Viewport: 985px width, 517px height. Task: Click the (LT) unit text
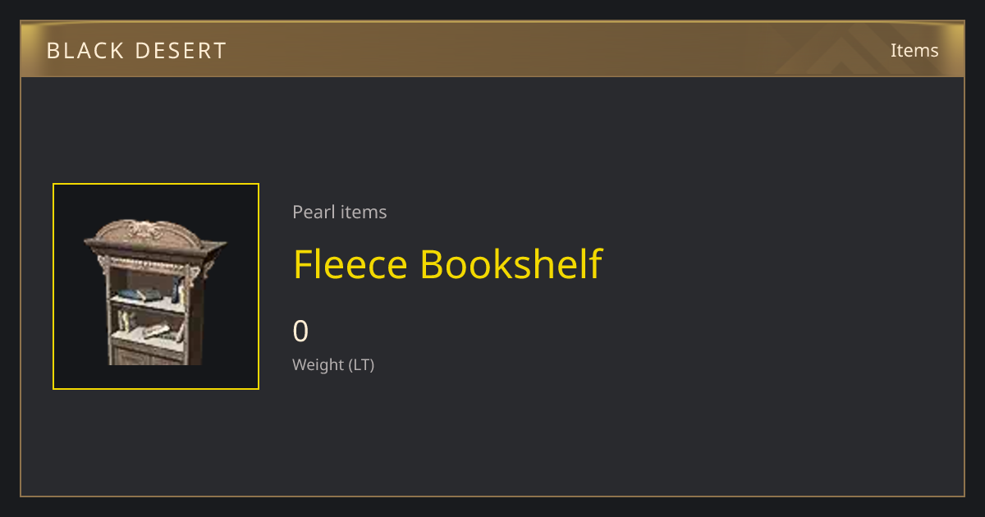(x=362, y=364)
